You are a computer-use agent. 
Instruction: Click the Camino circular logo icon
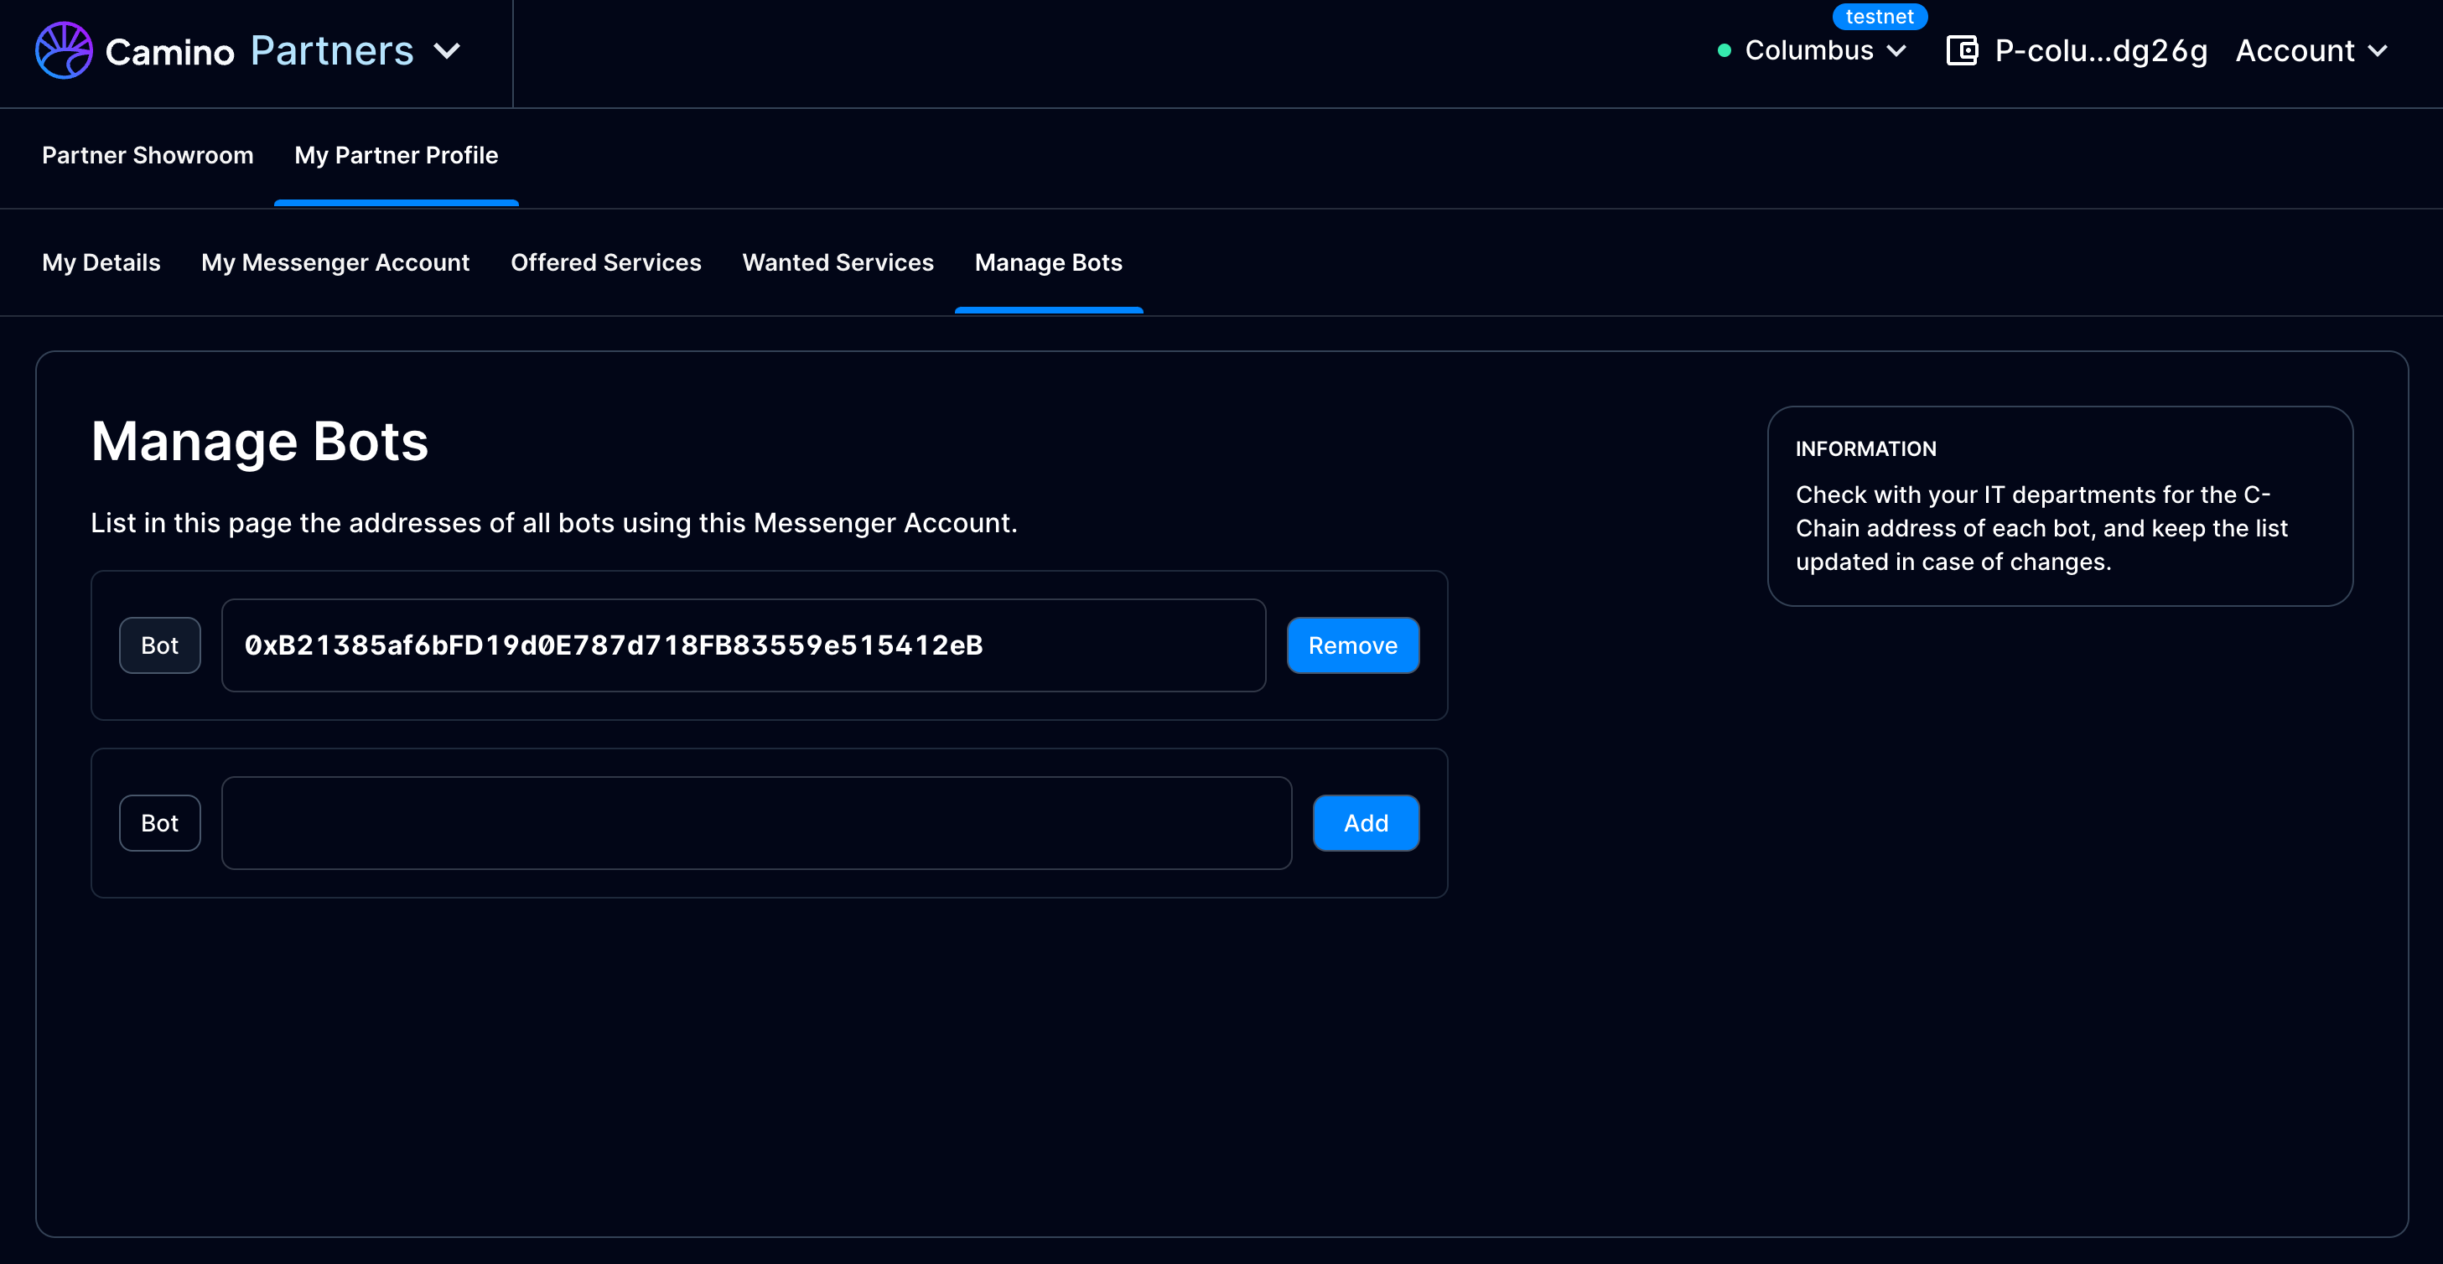64,51
